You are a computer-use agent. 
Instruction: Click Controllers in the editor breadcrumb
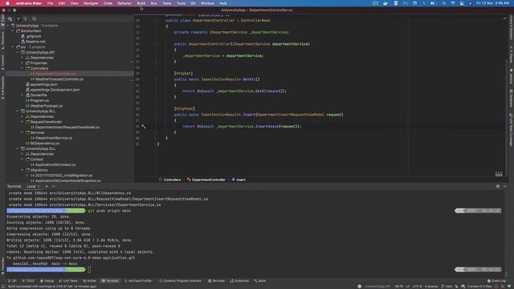(172, 180)
